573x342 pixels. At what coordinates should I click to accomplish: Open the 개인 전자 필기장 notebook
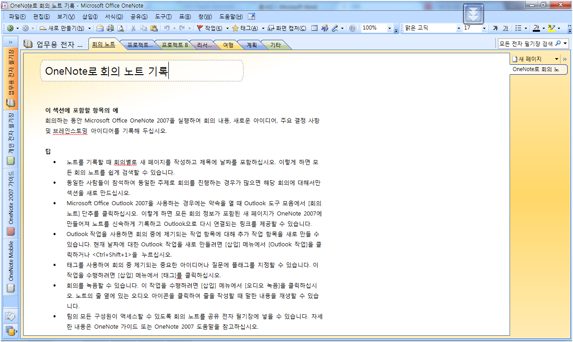pyautogui.click(x=11, y=139)
